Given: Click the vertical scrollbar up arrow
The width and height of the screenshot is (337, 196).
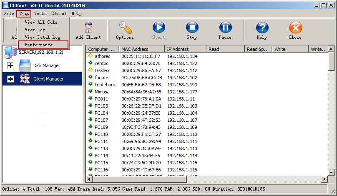Looking at the screenshot, I should (331, 49).
